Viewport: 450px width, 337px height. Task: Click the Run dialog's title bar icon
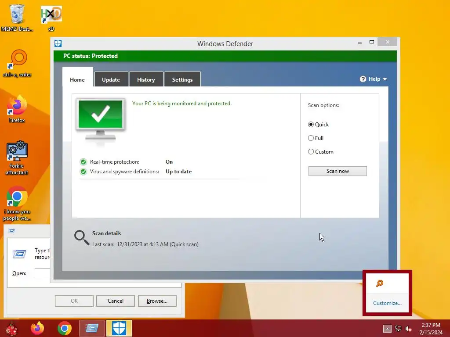point(11,231)
